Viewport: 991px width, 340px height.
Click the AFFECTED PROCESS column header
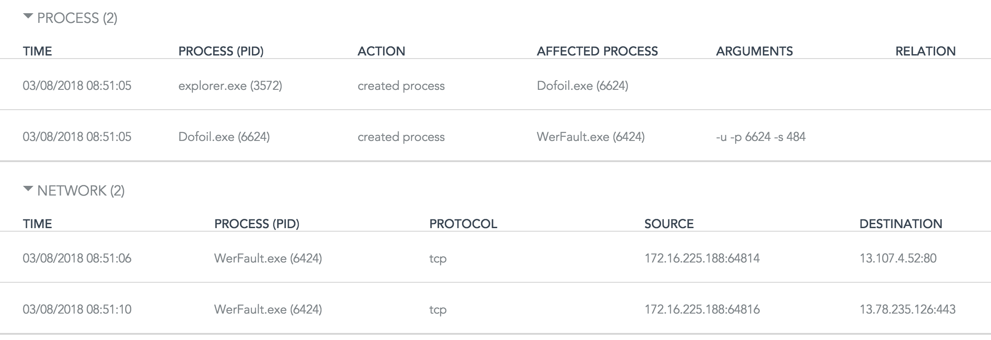(597, 51)
